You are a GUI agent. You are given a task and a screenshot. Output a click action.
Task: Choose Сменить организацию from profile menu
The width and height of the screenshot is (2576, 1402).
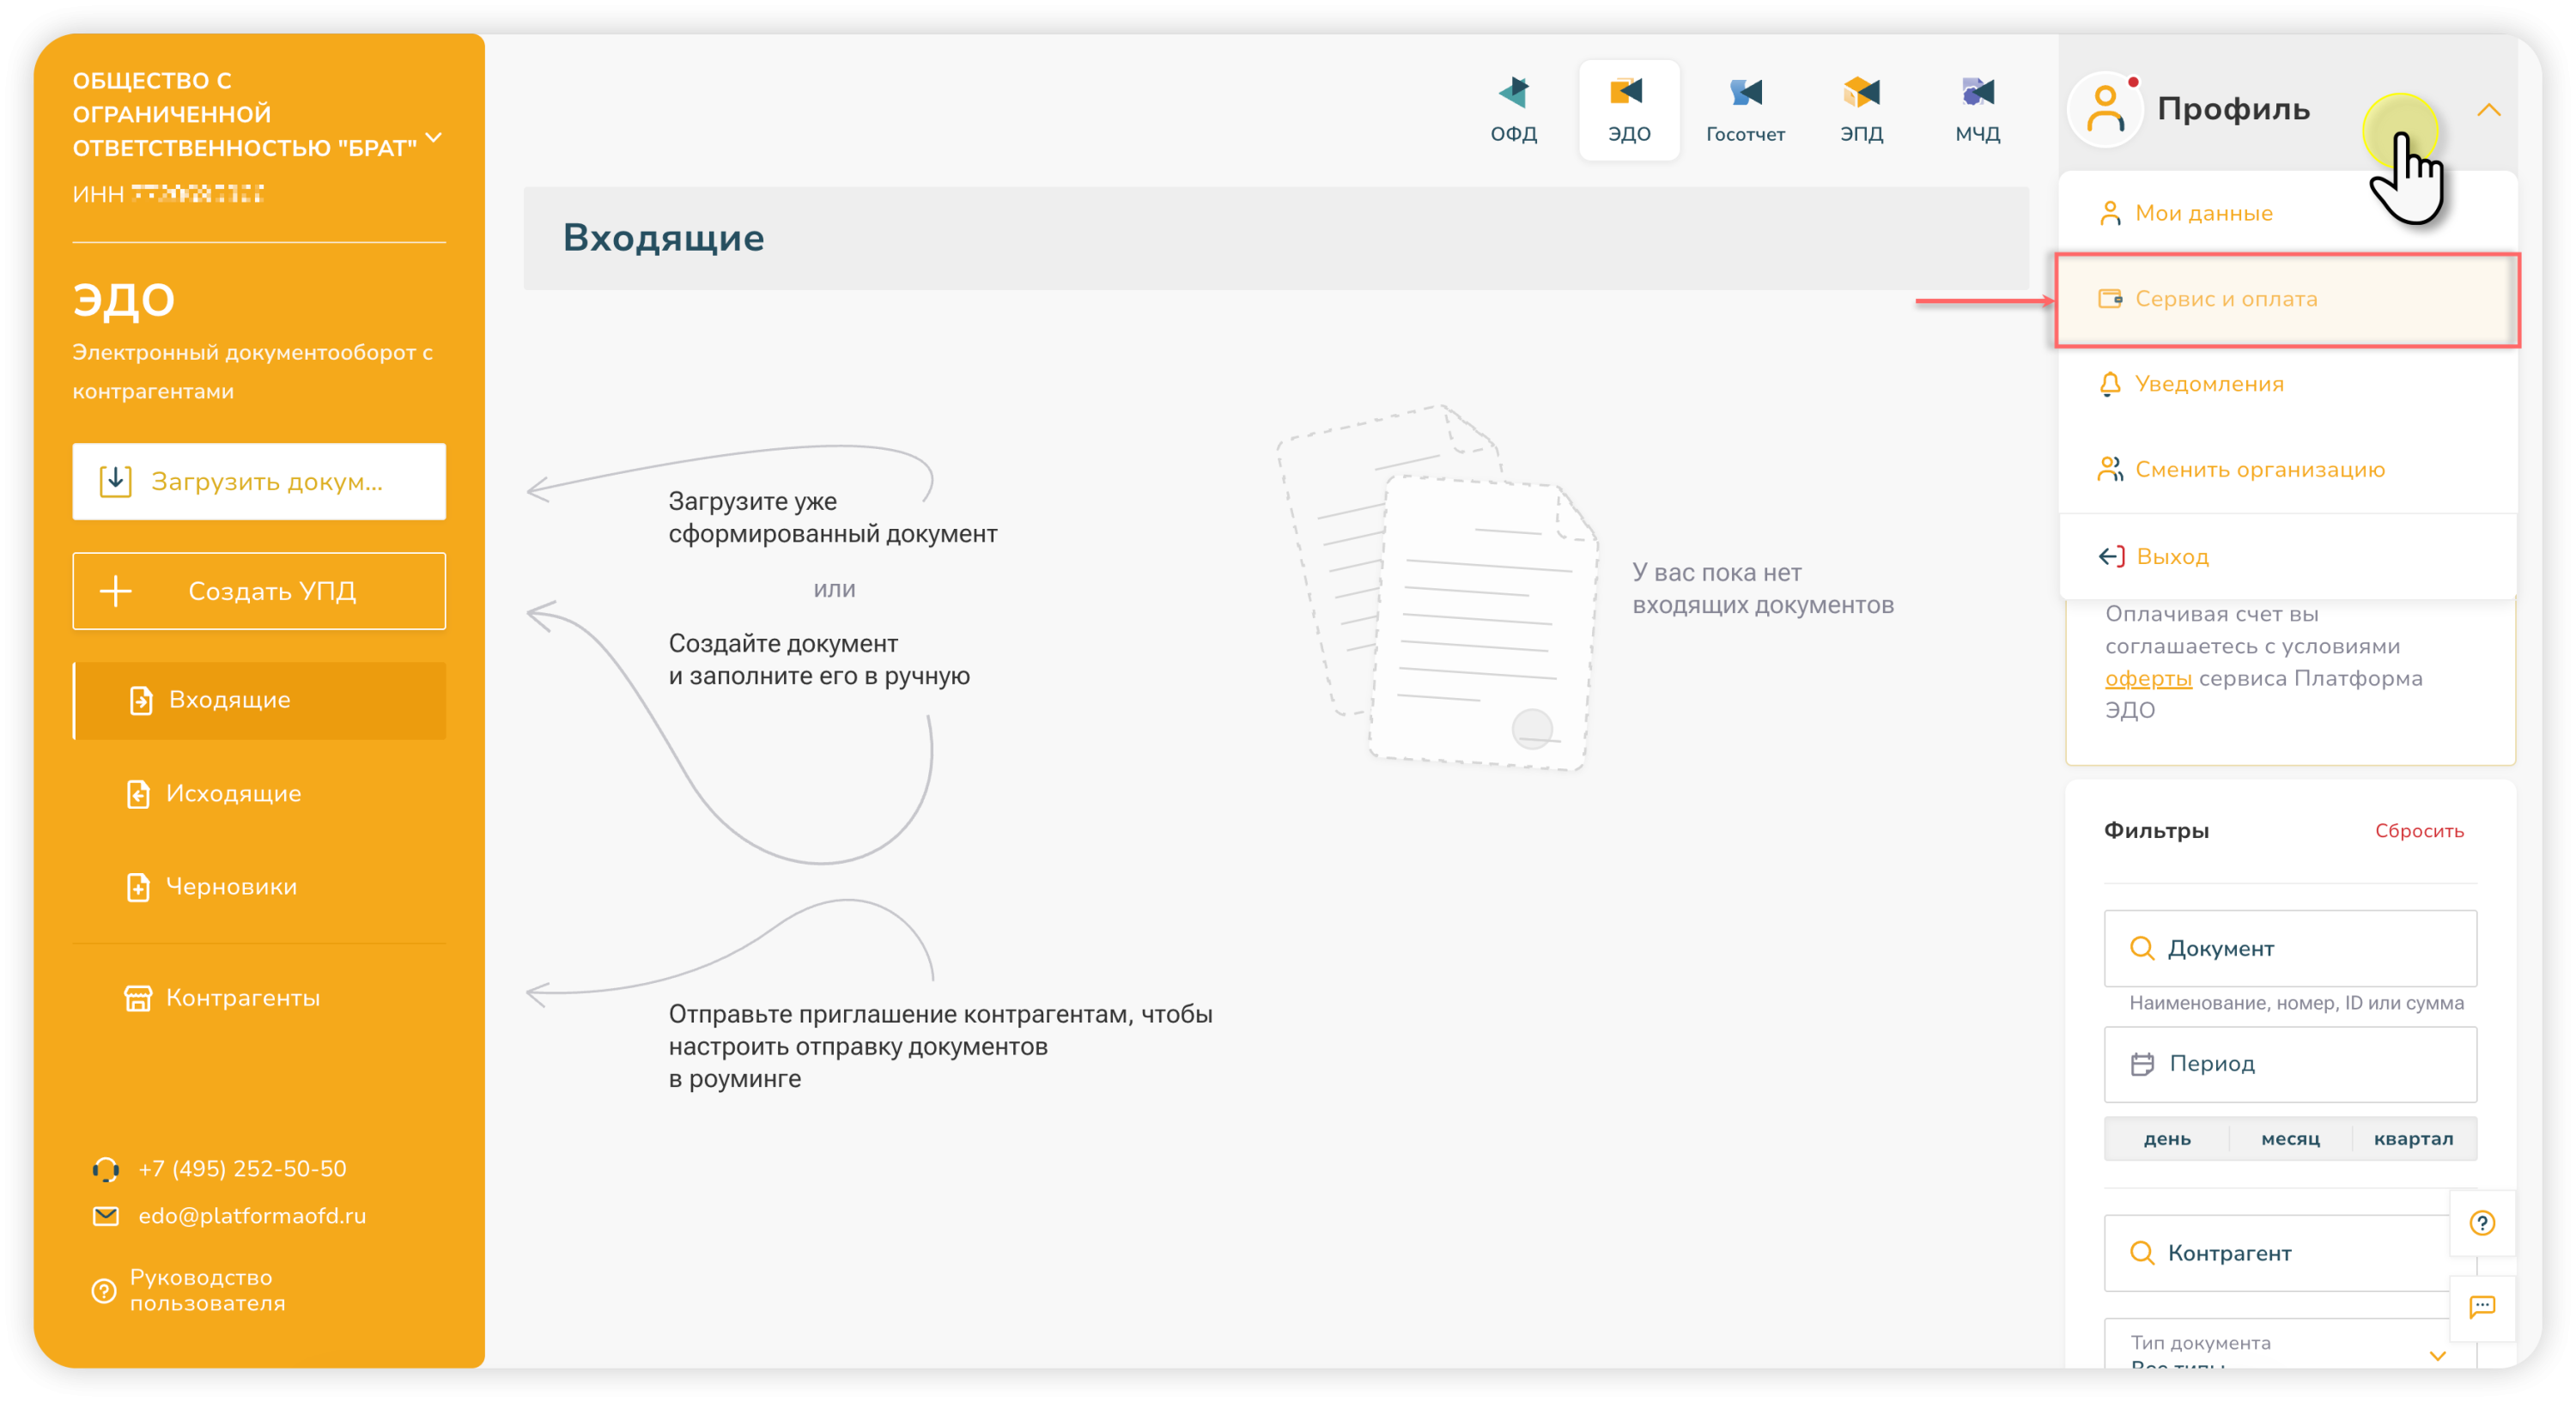pos(2259,470)
